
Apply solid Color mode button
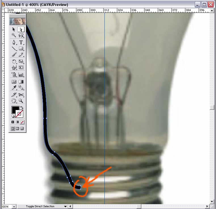click(13, 122)
